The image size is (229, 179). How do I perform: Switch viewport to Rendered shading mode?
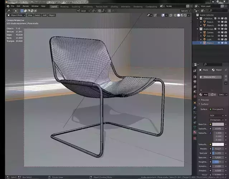(185, 15)
